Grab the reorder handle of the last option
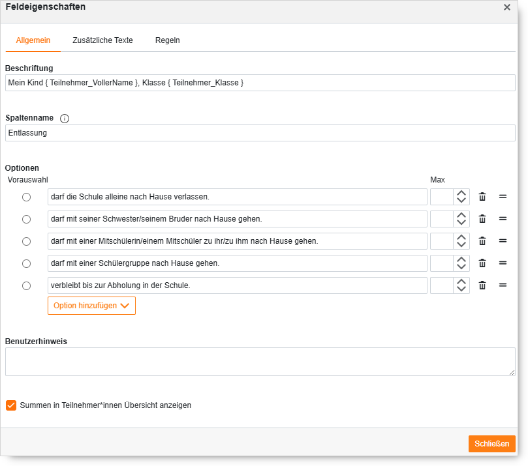This screenshot has width=528, height=466. 501,285
